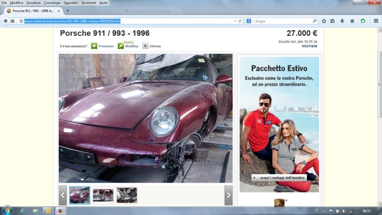This screenshot has height=215, width=382.
Task: Click the vertical scrollbar thumb
Action: [379, 84]
